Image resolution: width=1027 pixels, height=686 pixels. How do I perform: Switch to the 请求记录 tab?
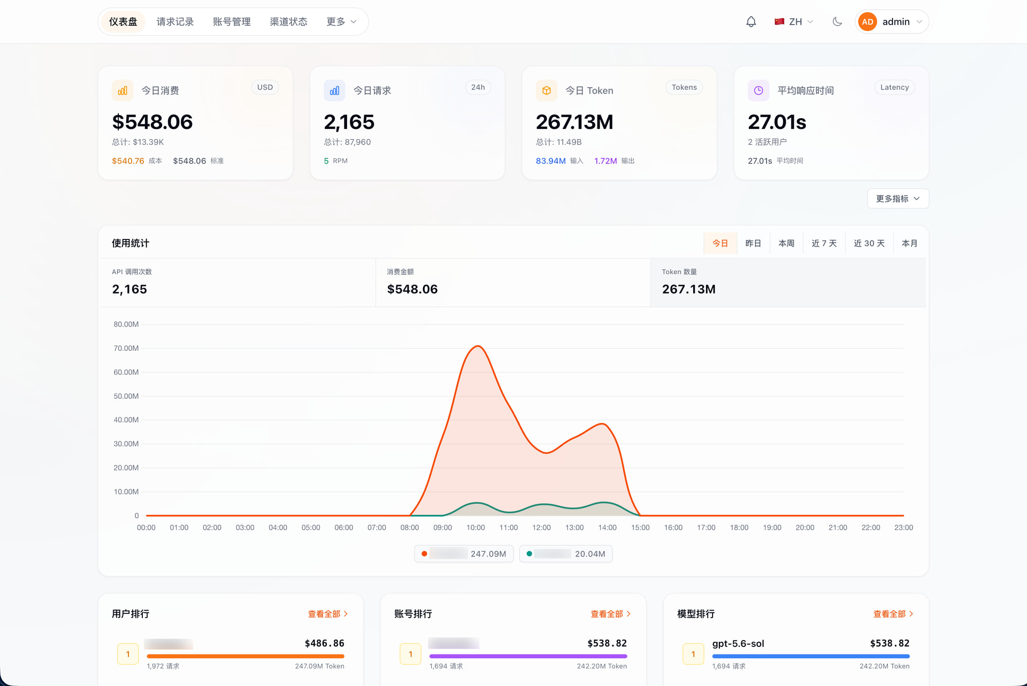point(175,22)
